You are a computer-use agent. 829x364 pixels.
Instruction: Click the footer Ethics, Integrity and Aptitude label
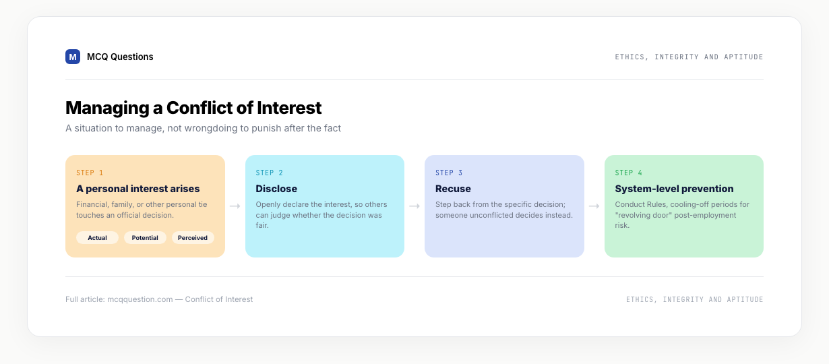(x=694, y=299)
